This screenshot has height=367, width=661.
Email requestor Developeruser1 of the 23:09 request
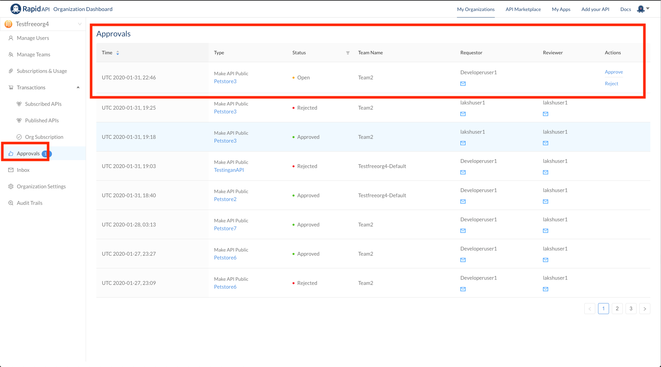(x=463, y=289)
